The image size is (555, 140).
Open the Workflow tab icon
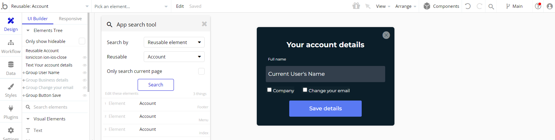pyautogui.click(x=11, y=43)
